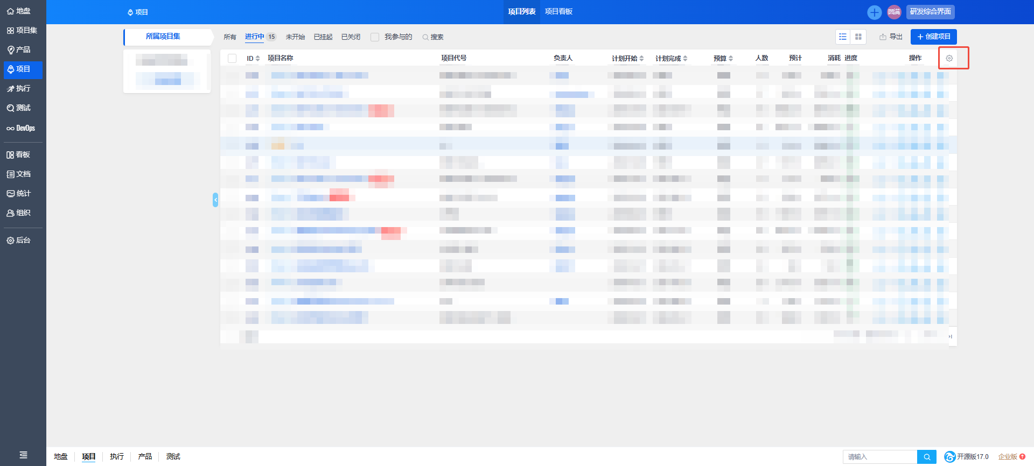Image resolution: width=1034 pixels, height=466 pixels.
Task: Switch to the 项目列表 tab
Action: [522, 12]
